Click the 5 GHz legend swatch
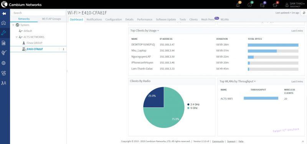 coord(188,108)
